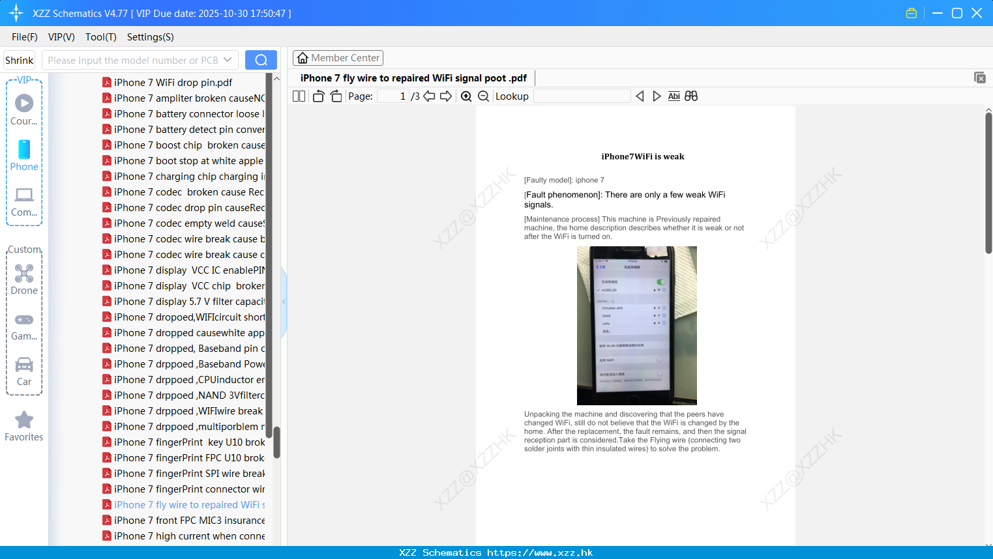Open iPhone 7 drppoed ,multiporblem file
The width and height of the screenshot is (993, 559).
tap(184, 426)
